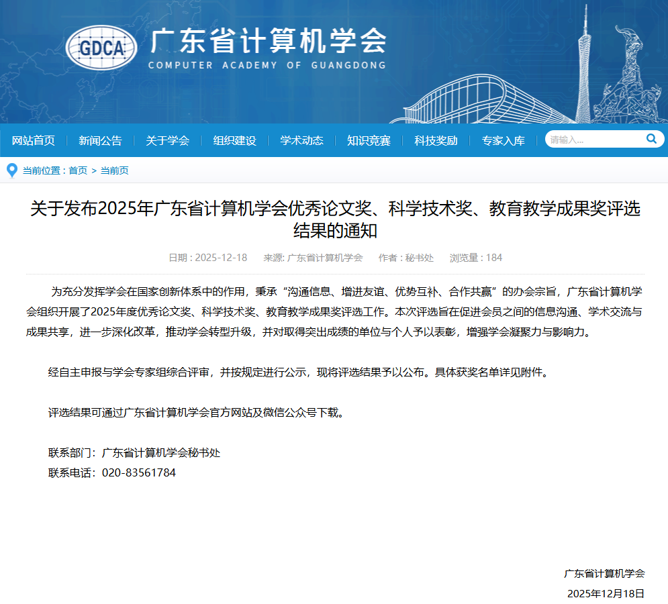Click the 日期 2025-12-18 metadata text
The height and width of the screenshot is (604, 668).
(x=207, y=258)
